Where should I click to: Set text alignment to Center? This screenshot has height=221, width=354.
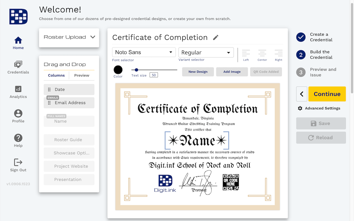click(x=262, y=53)
